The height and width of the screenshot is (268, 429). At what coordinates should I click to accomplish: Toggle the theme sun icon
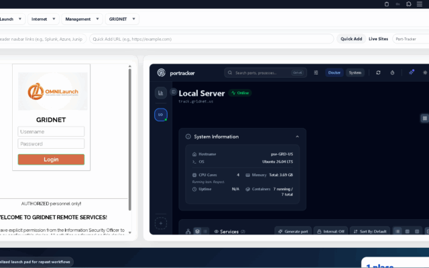[425, 72]
